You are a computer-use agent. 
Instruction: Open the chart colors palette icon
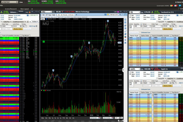click(125, 37)
